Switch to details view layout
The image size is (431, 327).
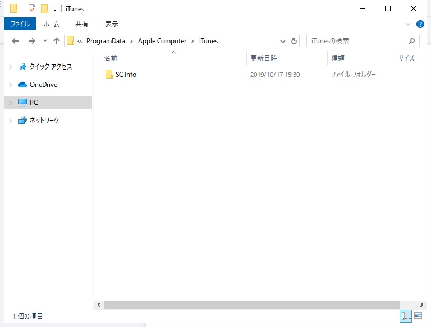406,316
